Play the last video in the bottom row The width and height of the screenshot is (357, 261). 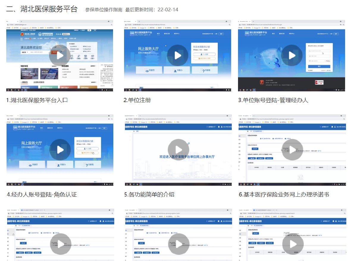[x=293, y=244]
